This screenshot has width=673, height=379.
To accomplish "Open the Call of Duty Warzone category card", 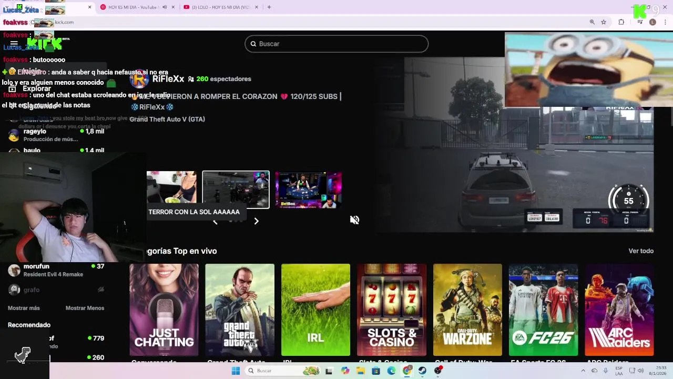I will (x=467, y=310).
